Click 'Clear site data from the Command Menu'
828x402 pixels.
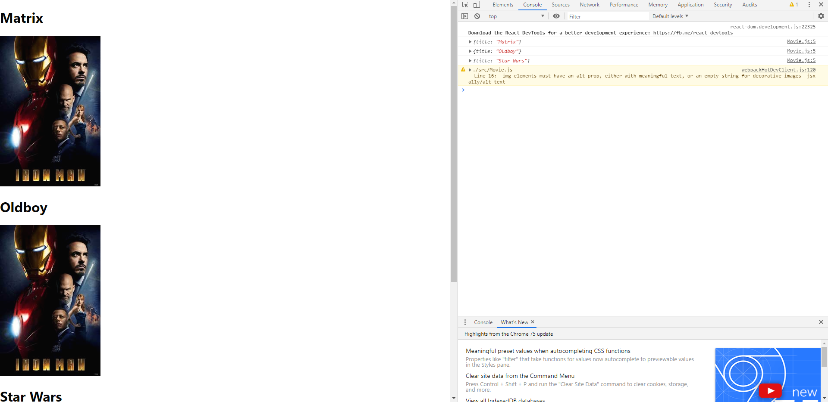click(x=520, y=376)
